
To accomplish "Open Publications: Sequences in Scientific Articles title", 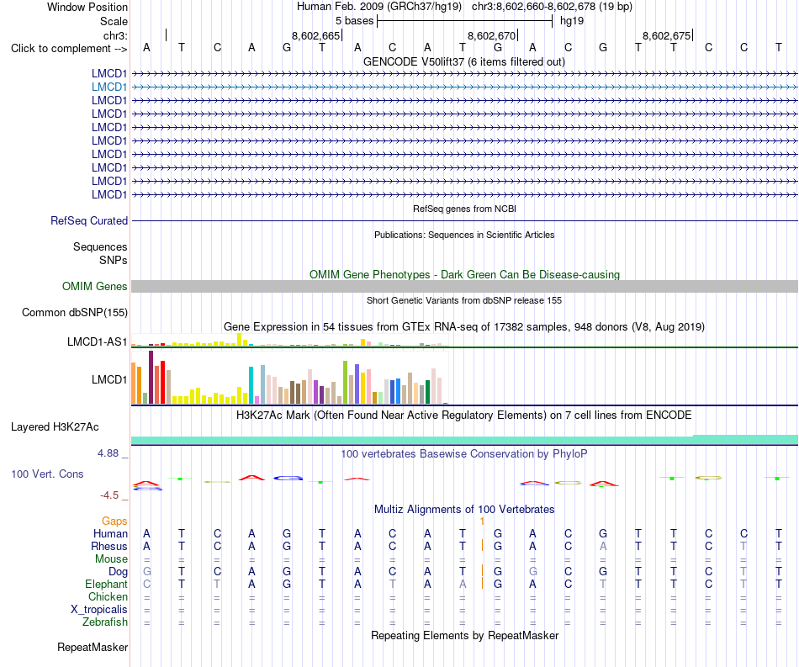I will (x=464, y=235).
